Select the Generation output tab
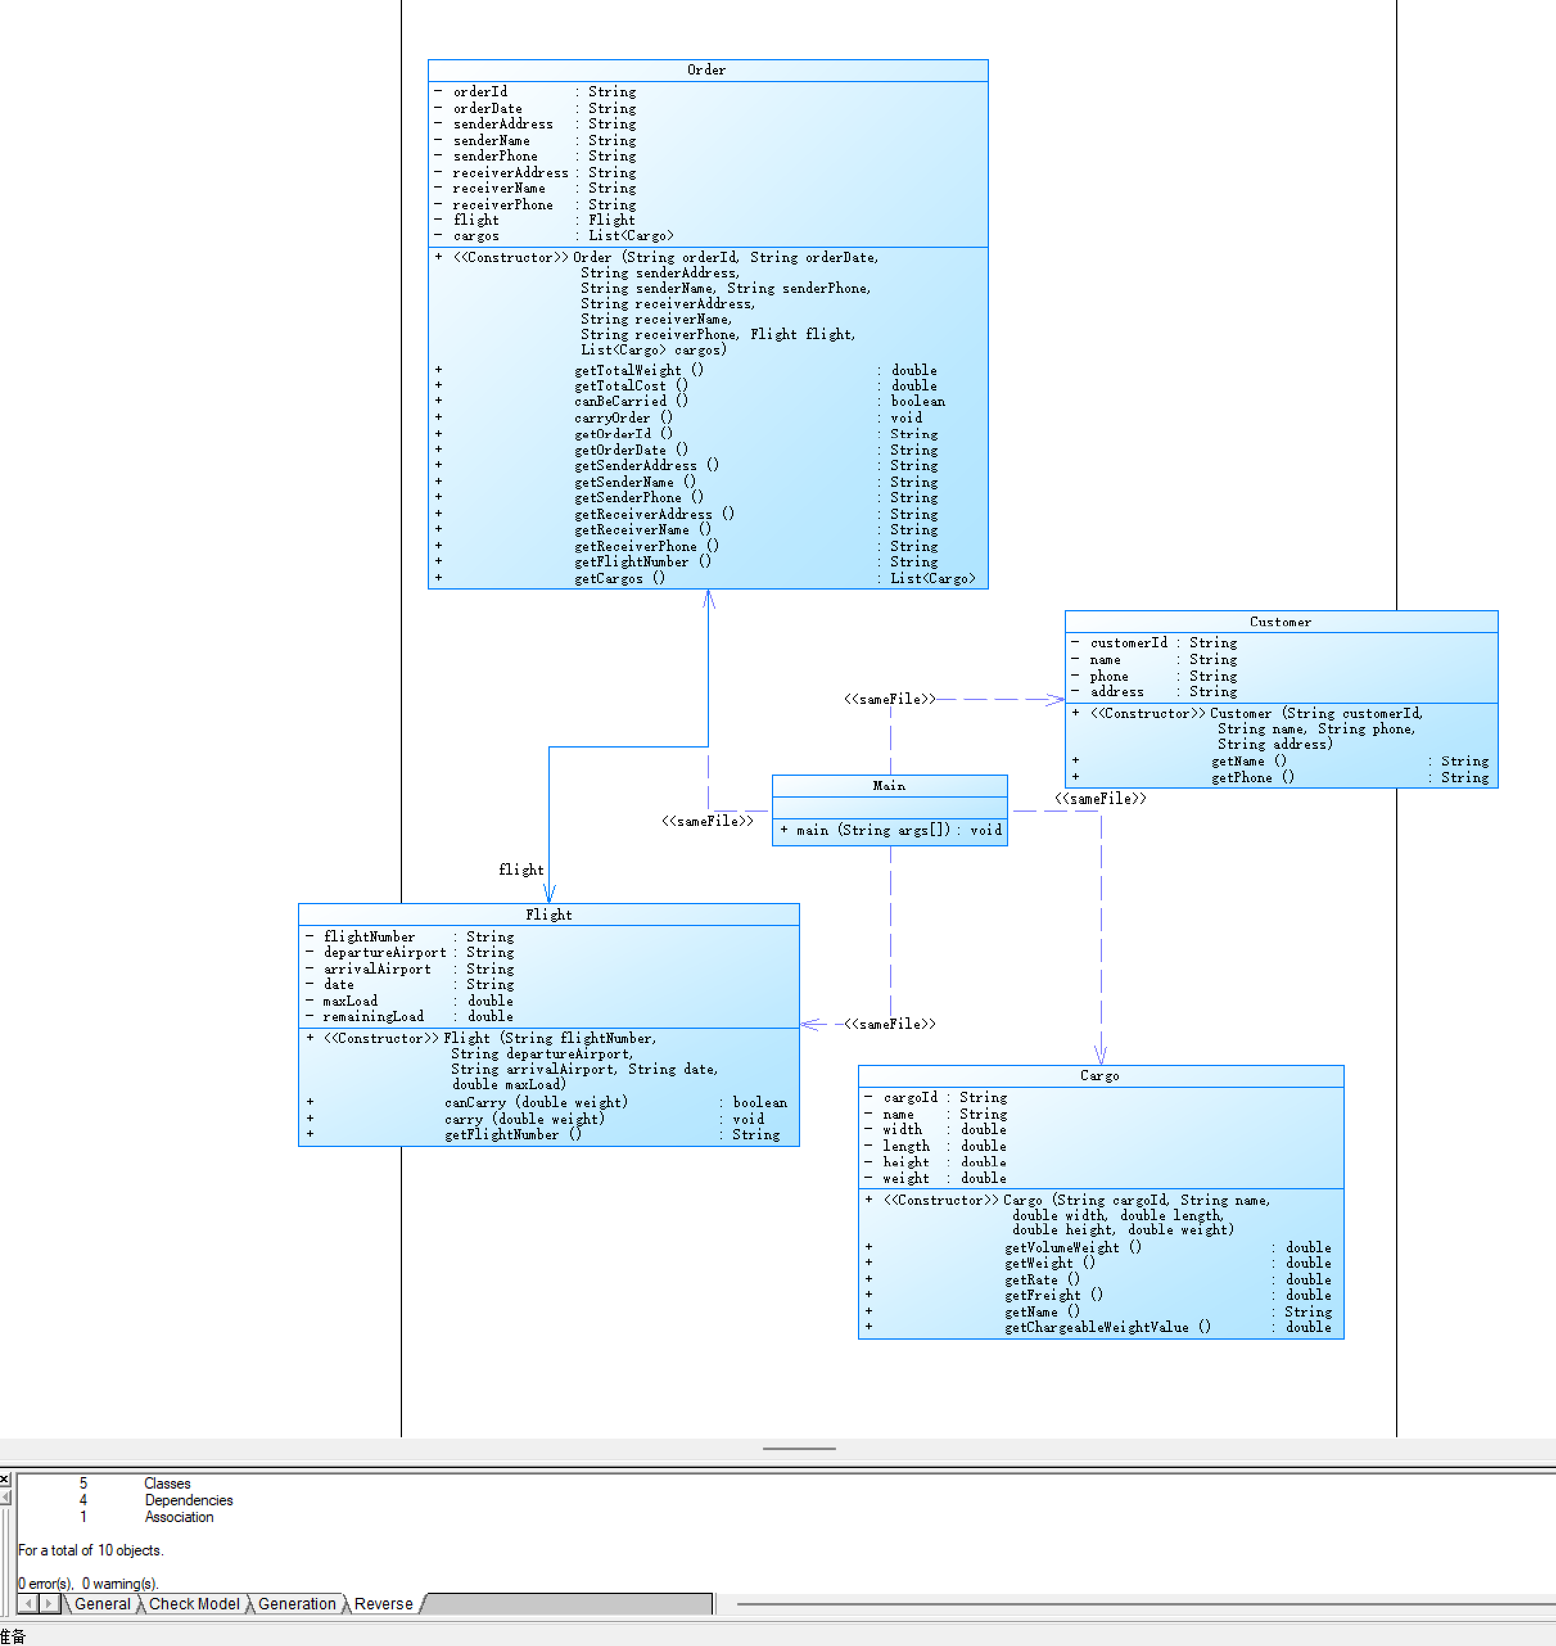1556x1646 pixels. 297,1604
